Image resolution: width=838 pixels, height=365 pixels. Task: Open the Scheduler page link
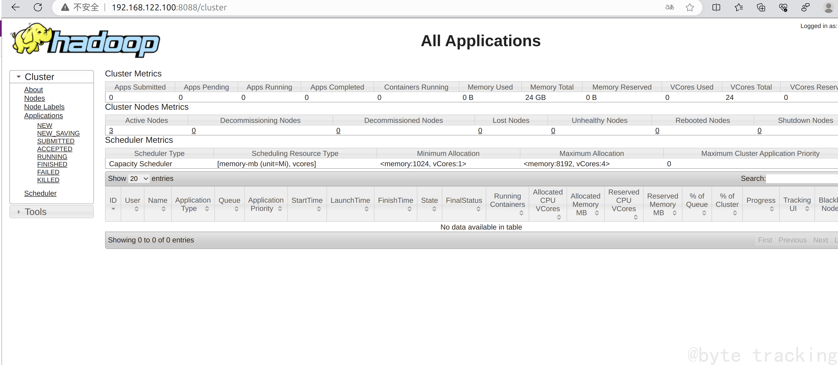click(40, 193)
